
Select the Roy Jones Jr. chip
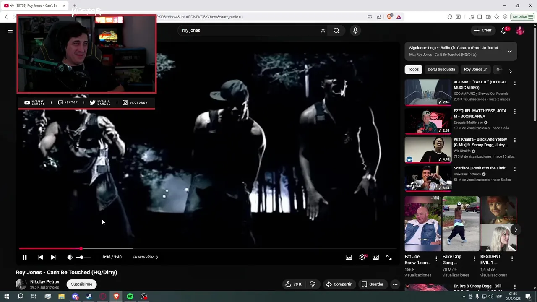476,70
